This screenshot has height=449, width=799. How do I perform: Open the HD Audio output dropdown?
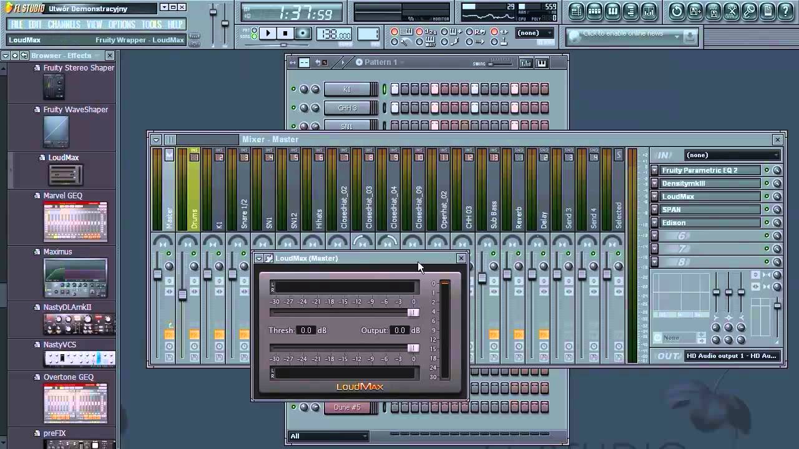(732, 355)
